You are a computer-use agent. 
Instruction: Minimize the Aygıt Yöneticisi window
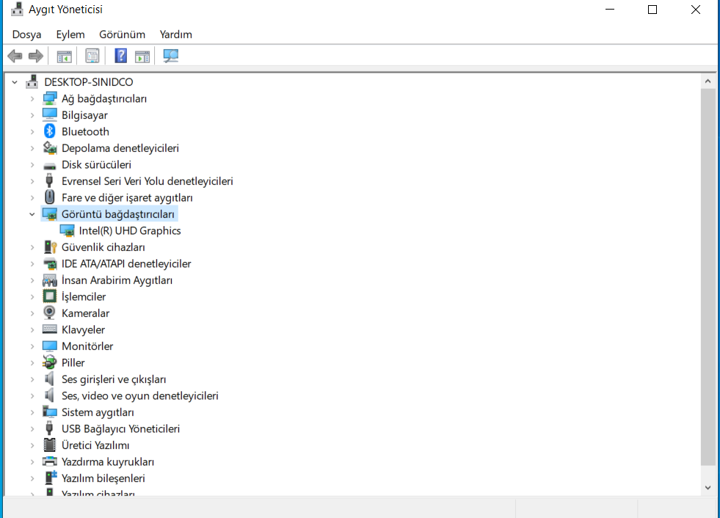click(x=610, y=10)
